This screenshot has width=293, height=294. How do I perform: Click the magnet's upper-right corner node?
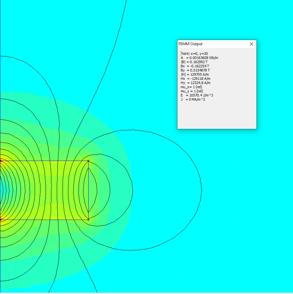[x=88, y=161]
